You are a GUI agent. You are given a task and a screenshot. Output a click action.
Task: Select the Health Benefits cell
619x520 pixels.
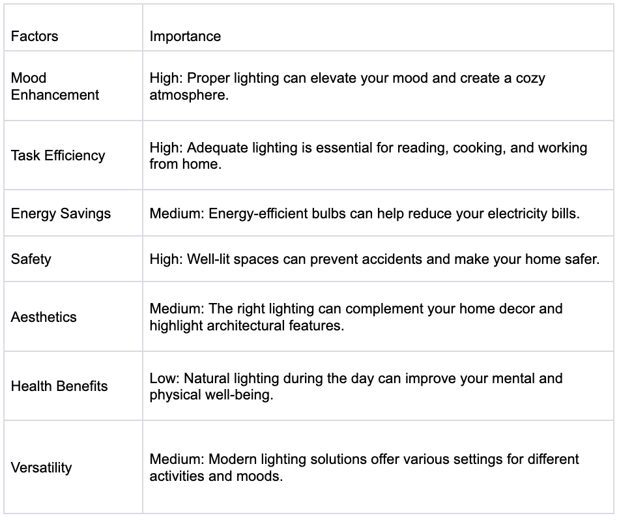point(73,386)
